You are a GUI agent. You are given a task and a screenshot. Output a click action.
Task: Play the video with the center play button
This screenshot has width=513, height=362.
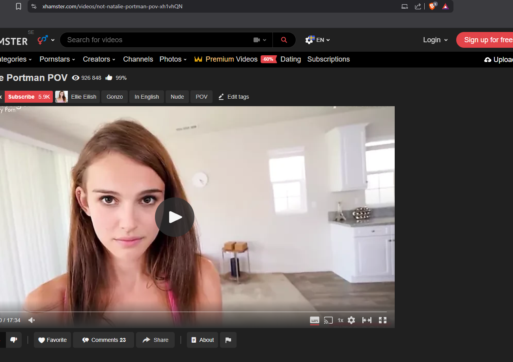click(x=174, y=217)
